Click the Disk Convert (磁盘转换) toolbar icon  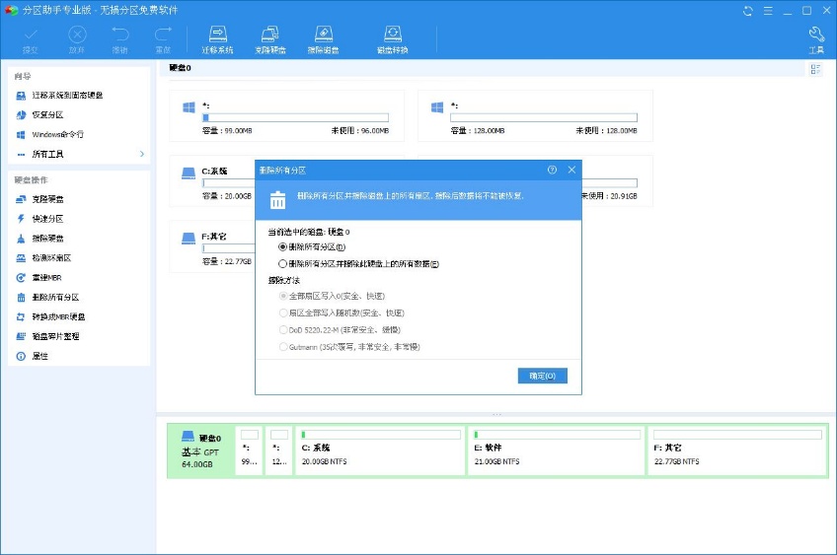point(393,40)
